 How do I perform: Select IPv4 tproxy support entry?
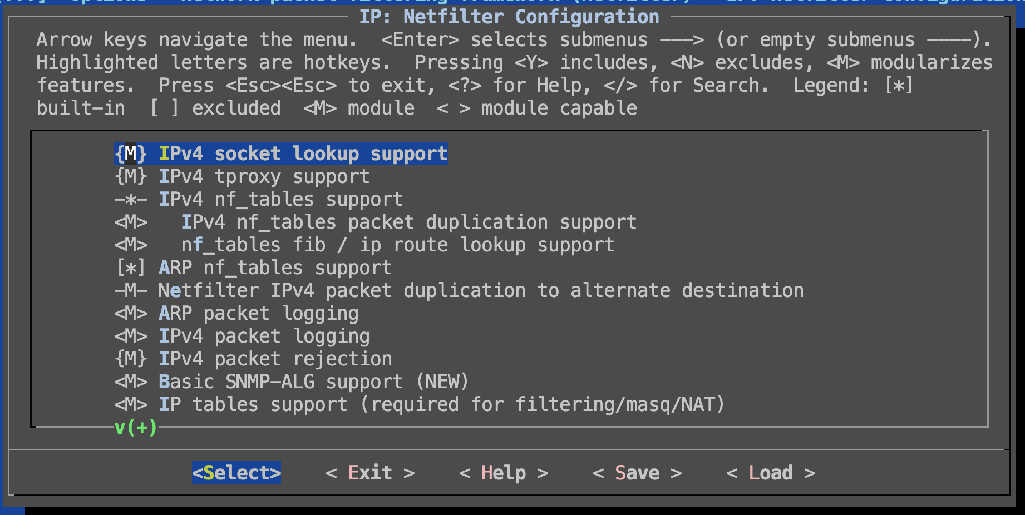pos(264,177)
